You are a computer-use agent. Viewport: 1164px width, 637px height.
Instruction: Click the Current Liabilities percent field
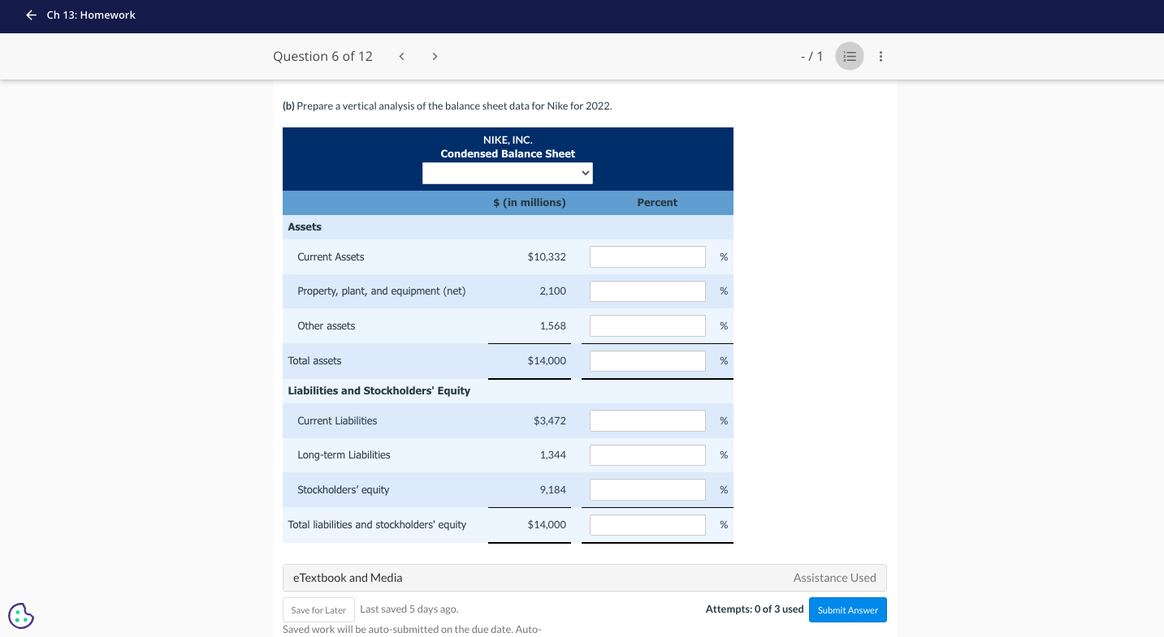(x=647, y=420)
